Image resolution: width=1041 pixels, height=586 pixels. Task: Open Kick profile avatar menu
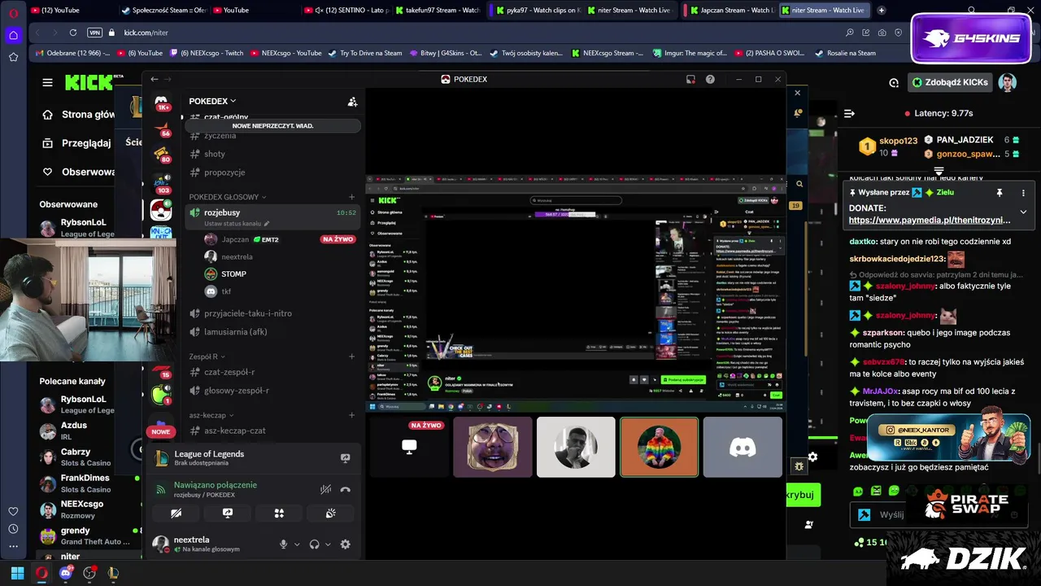[1008, 82]
